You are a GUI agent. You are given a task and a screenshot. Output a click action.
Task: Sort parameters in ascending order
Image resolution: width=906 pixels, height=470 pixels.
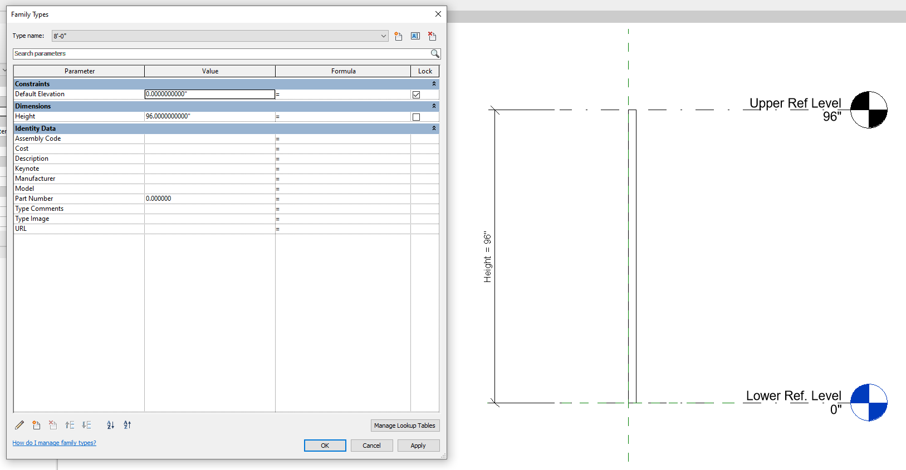tap(111, 426)
